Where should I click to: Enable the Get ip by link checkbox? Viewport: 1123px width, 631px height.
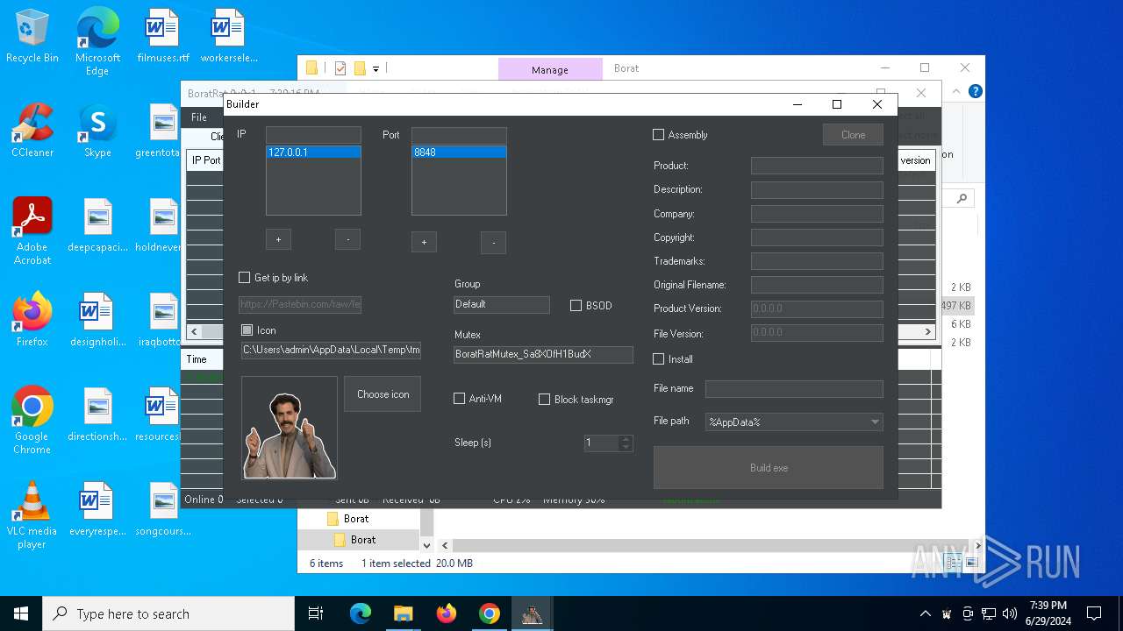pyautogui.click(x=245, y=278)
